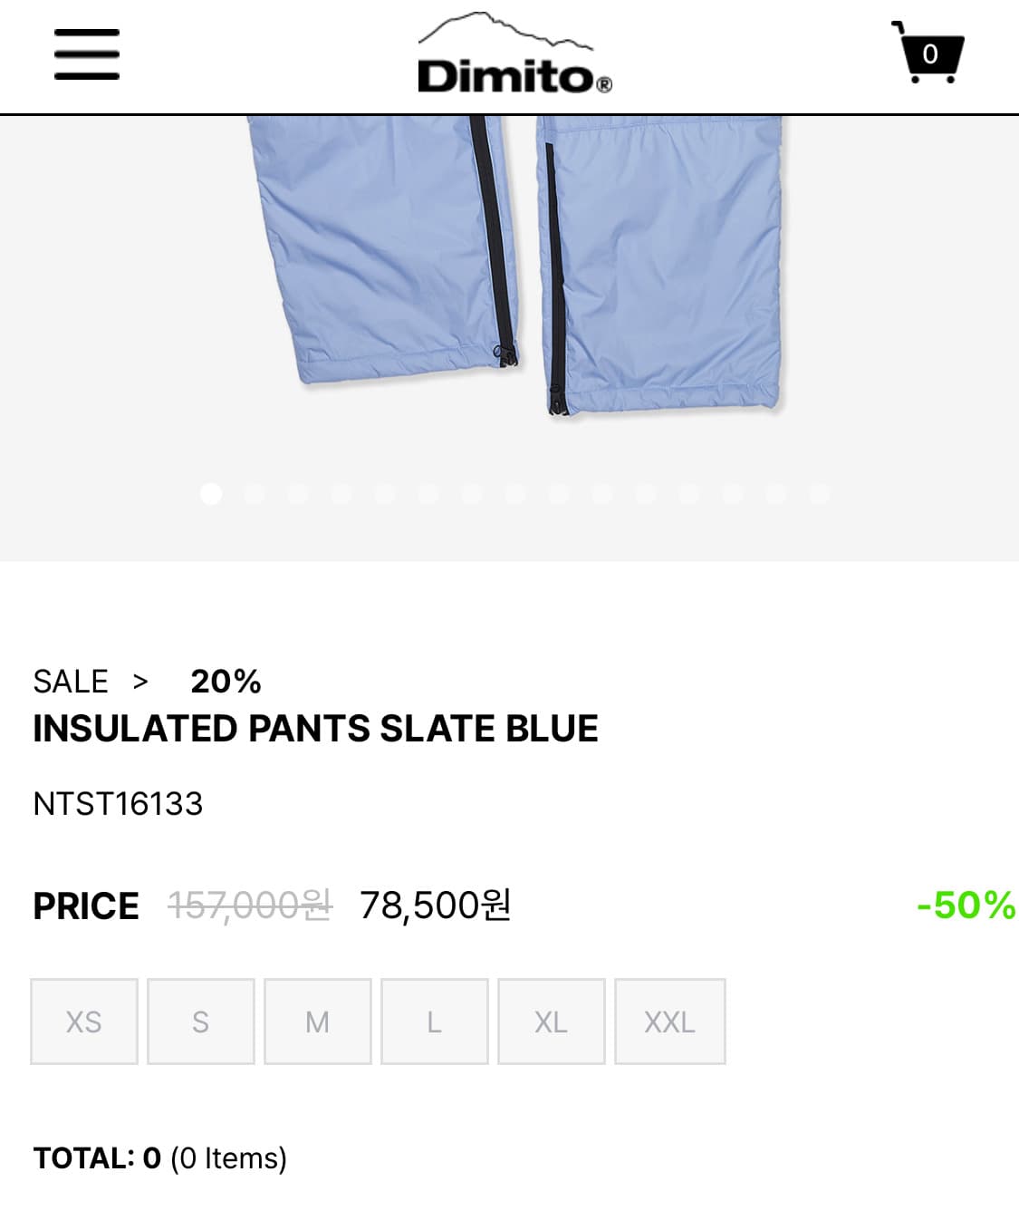This screenshot has height=1230, width=1019.
Task: Select size S
Action: click(x=201, y=1022)
